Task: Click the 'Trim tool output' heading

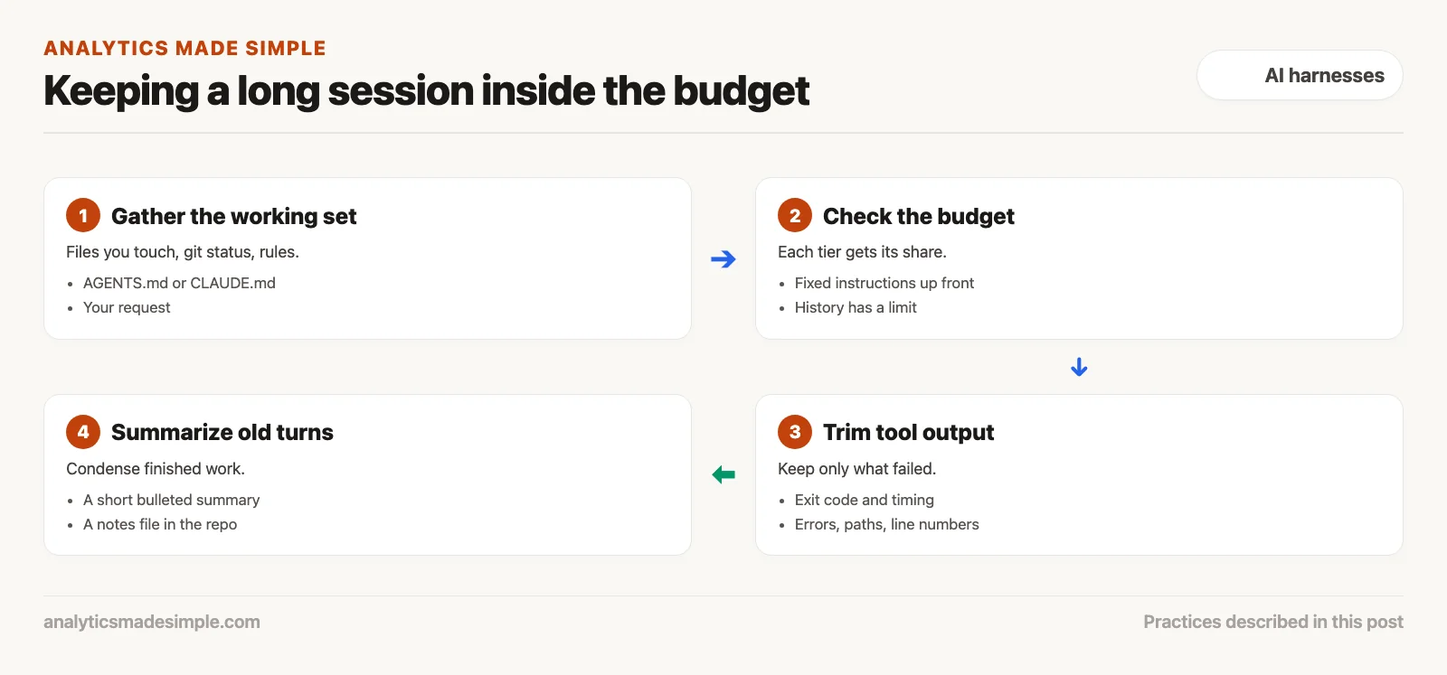Action: [908, 432]
